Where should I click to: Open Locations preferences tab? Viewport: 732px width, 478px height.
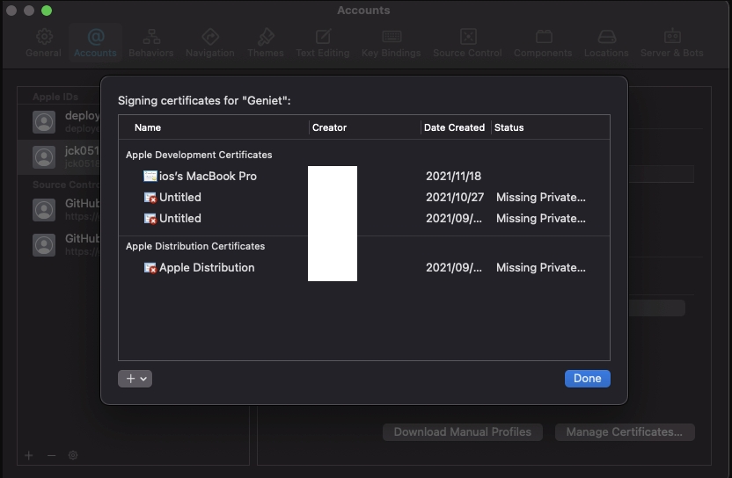click(x=606, y=41)
